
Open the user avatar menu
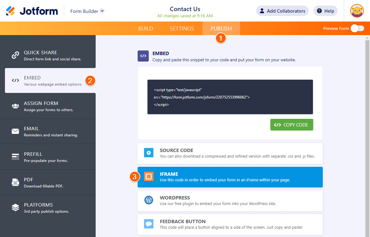(x=357, y=11)
